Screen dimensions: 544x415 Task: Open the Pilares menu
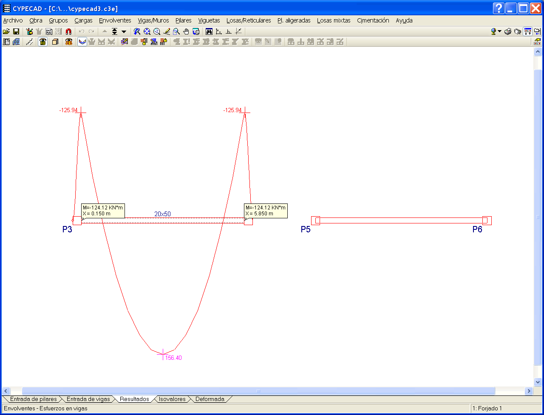tap(184, 20)
